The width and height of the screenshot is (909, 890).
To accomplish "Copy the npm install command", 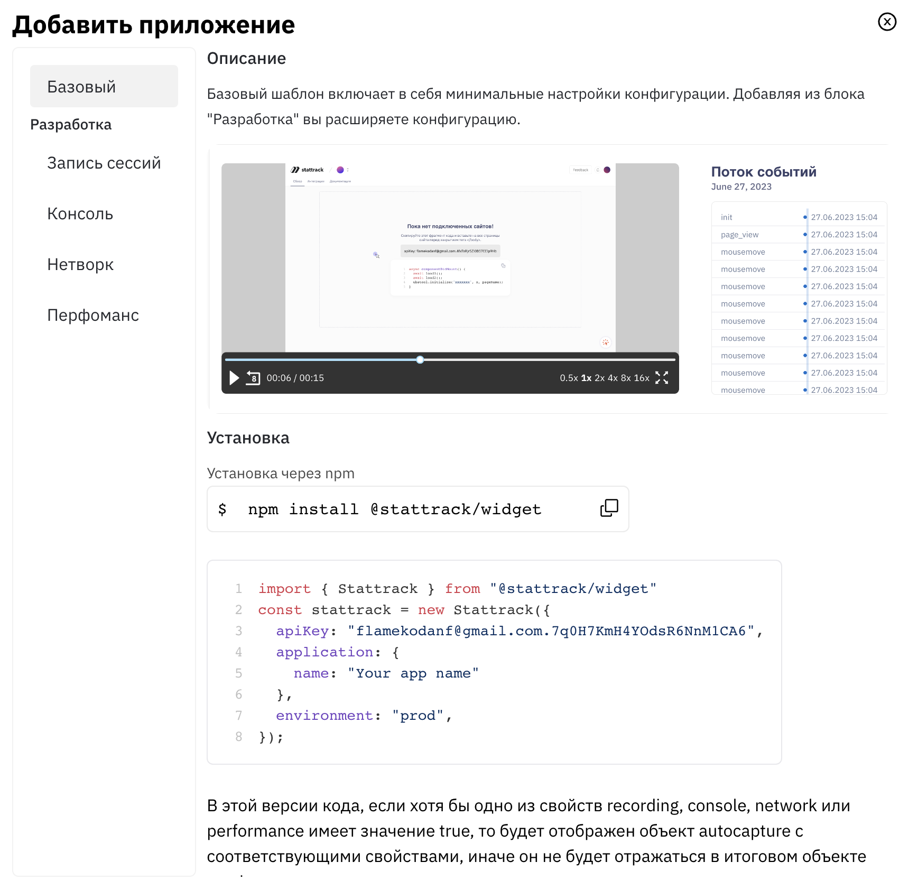I will coord(609,508).
